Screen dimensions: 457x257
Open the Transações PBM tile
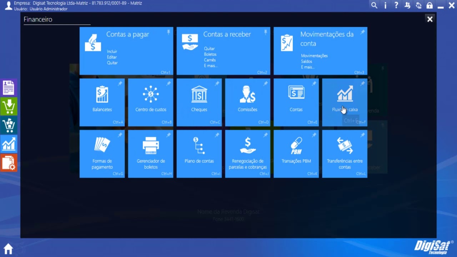(x=296, y=154)
